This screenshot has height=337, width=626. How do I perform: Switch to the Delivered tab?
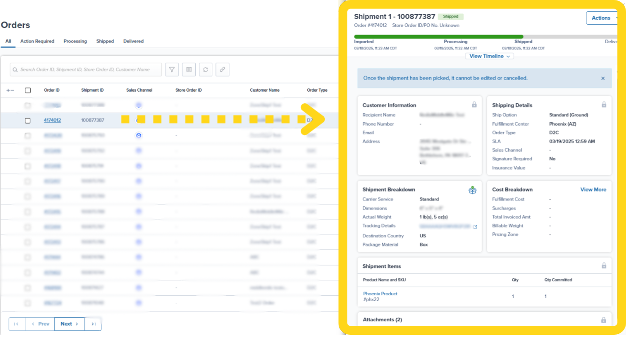click(133, 41)
